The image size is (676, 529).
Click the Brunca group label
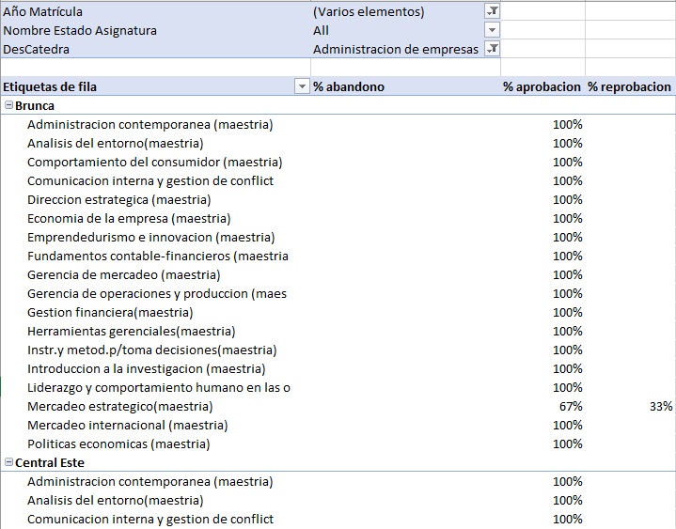(35, 105)
